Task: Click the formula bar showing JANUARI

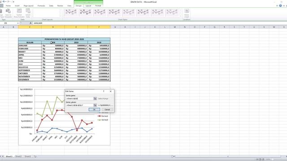Action: 159,23
